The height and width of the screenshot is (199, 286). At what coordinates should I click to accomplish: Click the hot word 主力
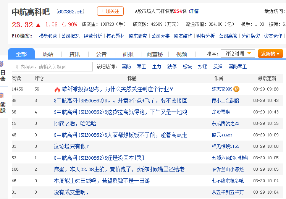[x=157, y=66]
